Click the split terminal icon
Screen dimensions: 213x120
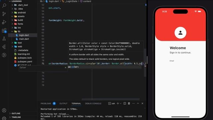point(124,103)
